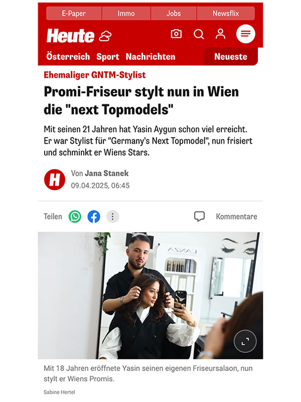301x402 pixels.
Task: Expand the article photo to fullscreen
Action: point(245,342)
